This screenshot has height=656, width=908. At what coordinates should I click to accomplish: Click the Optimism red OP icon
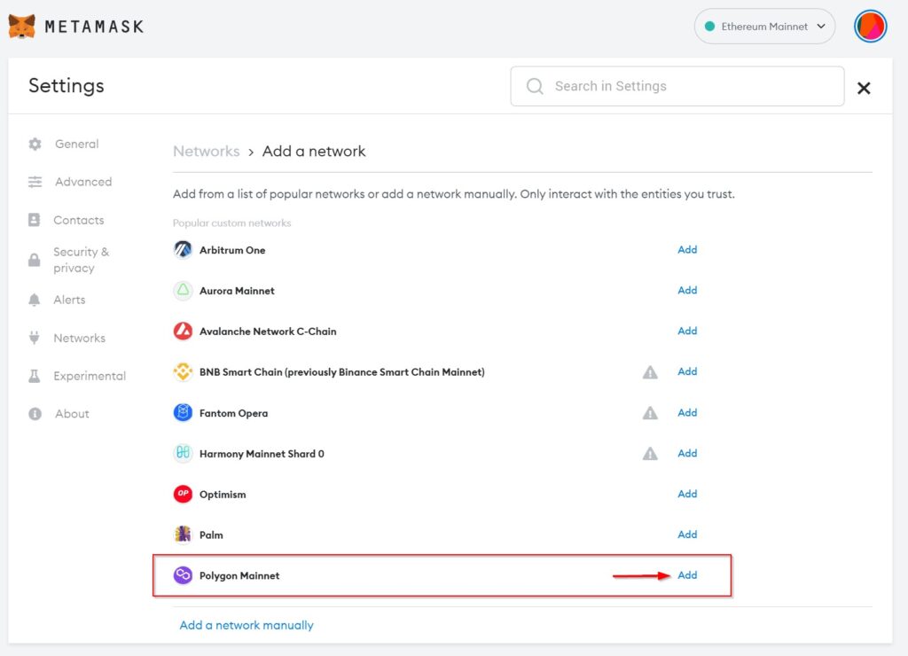click(x=183, y=495)
